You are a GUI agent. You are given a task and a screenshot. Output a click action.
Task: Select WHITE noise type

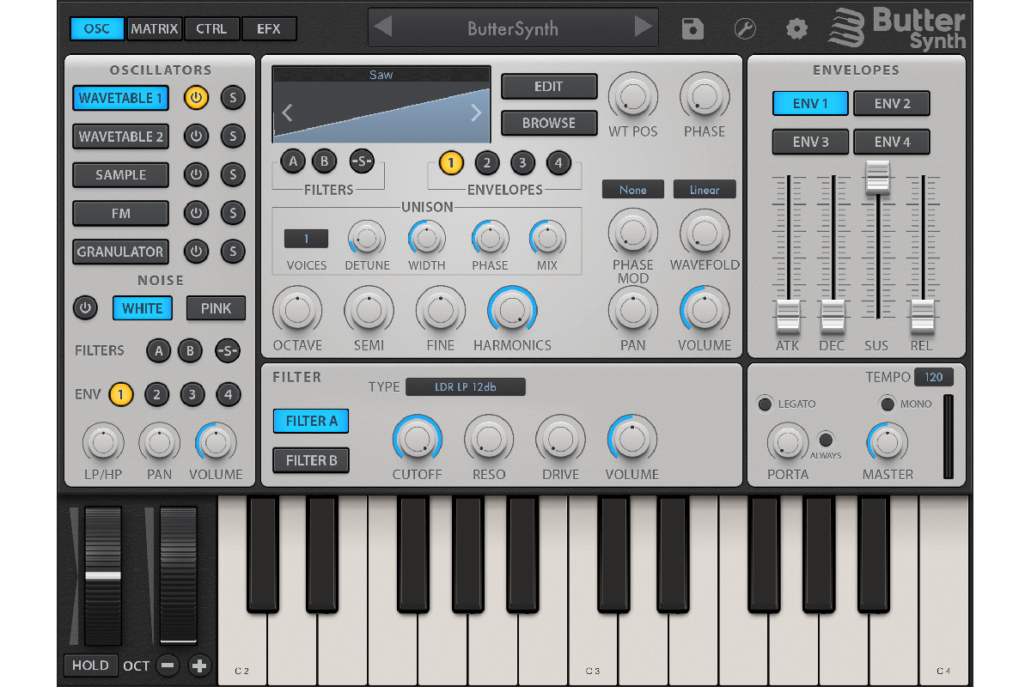[143, 308]
